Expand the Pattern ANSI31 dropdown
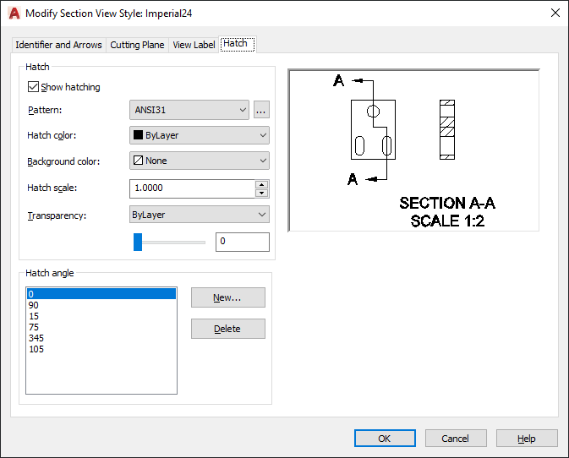569x458 pixels. click(189, 110)
